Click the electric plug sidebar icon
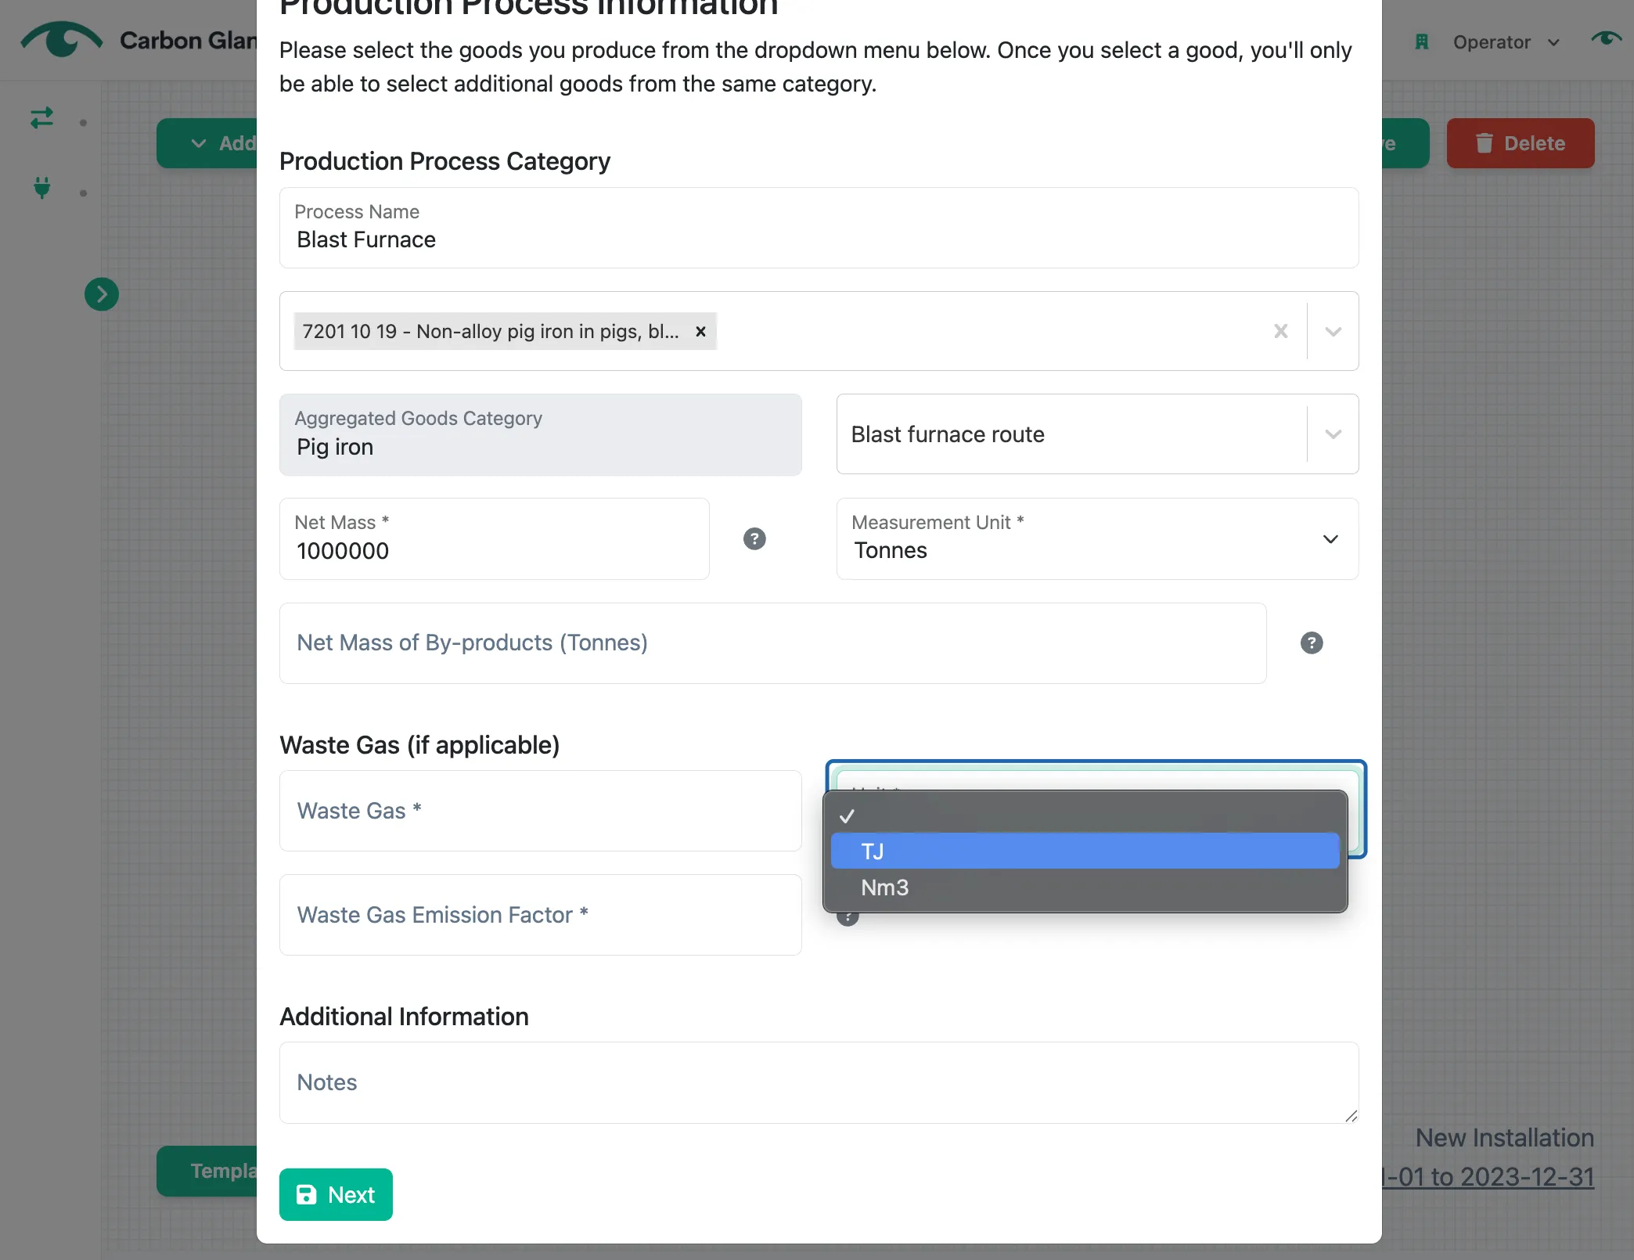Image resolution: width=1634 pixels, height=1260 pixels. 42,188
